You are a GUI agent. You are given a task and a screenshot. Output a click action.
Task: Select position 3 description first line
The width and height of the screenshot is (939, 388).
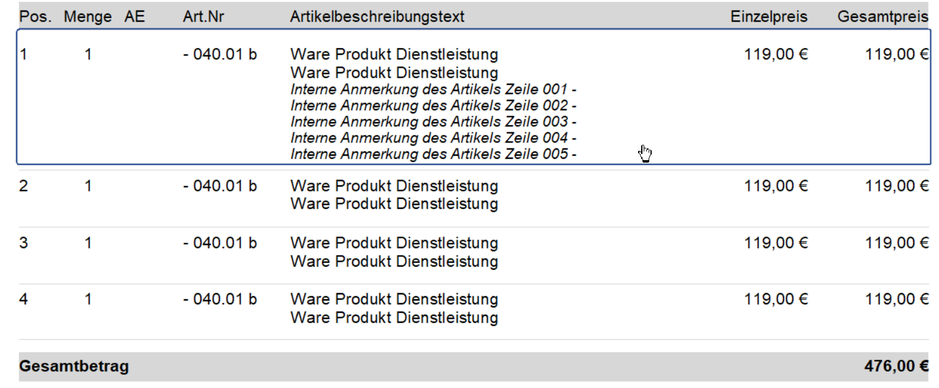click(394, 243)
